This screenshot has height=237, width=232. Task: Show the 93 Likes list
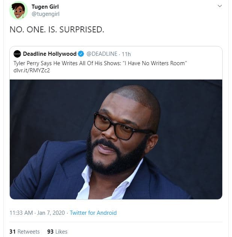(x=57, y=231)
